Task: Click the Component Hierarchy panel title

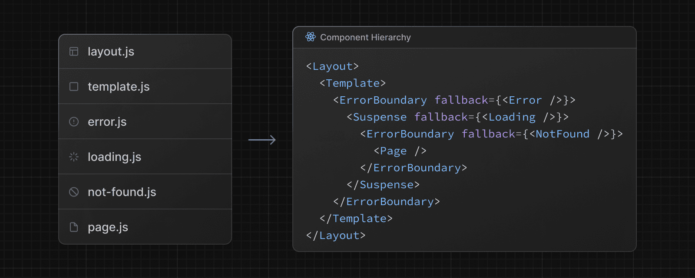Action: [x=365, y=38]
